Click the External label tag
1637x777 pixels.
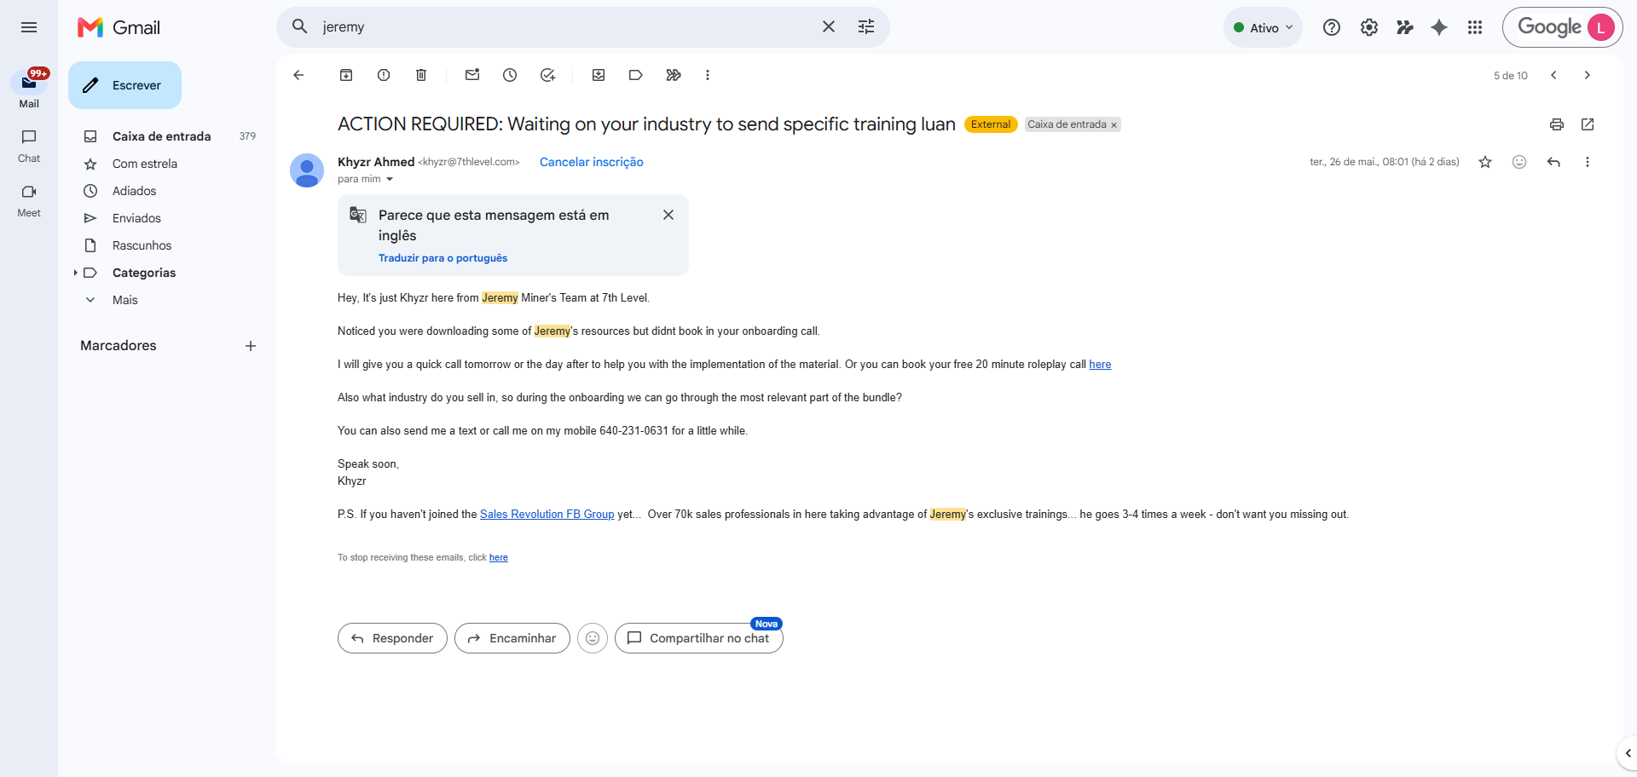(x=991, y=124)
